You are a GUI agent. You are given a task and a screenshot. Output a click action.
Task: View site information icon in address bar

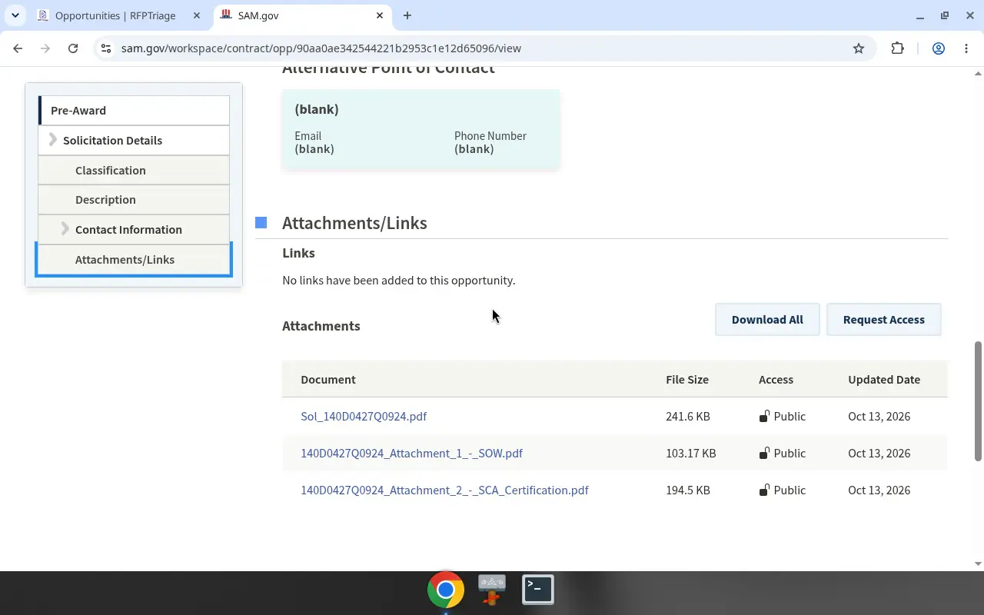click(106, 48)
